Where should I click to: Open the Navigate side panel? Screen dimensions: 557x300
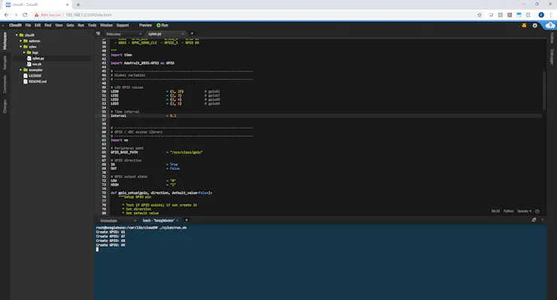[x=5, y=62]
